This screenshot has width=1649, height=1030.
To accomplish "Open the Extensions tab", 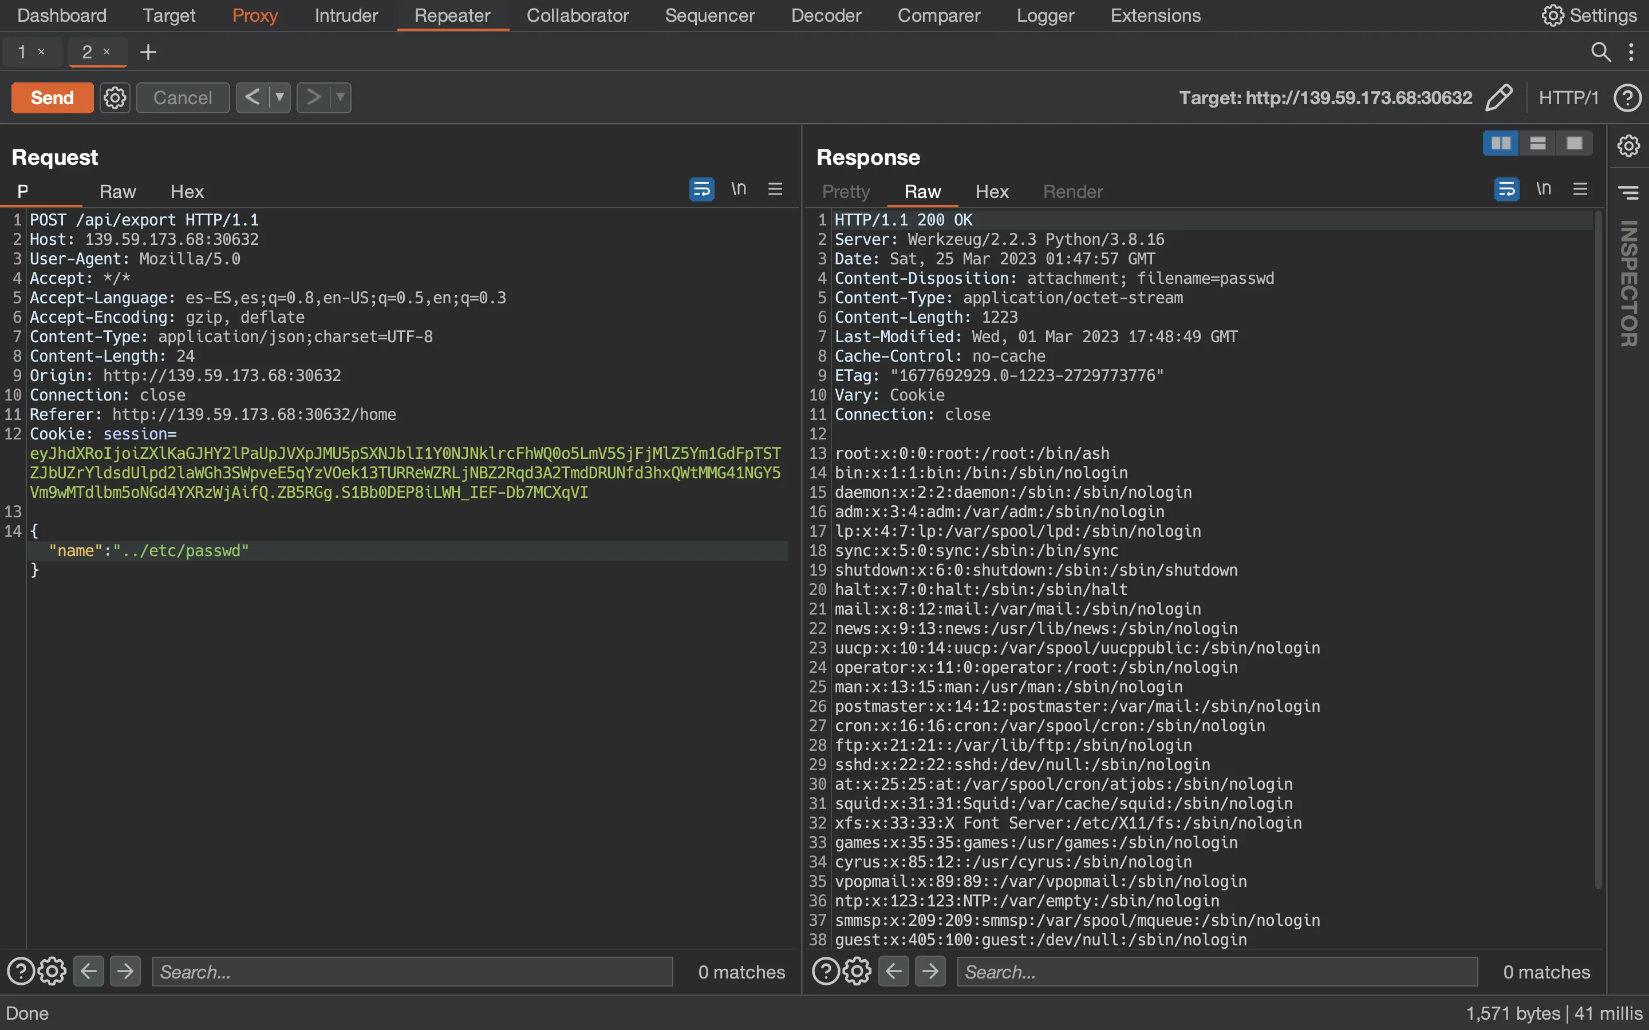I will pyautogui.click(x=1155, y=15).
